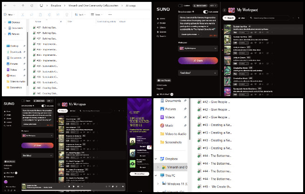This screenshot has height=194, width=305.
Task: Click the Contributing artists column header
Action: click(x=106, y=21)
